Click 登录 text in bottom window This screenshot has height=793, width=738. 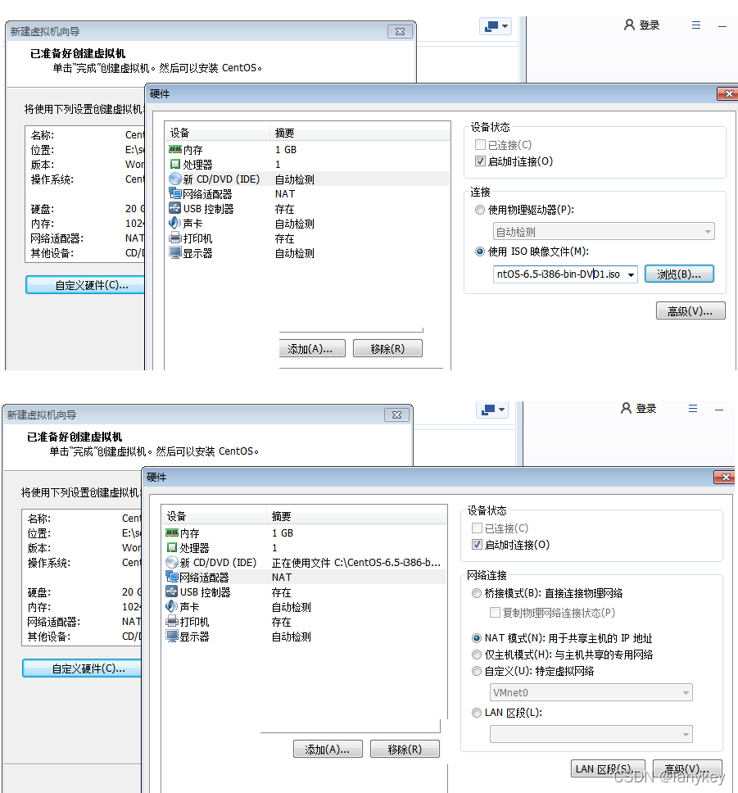(x=646, y=409)
